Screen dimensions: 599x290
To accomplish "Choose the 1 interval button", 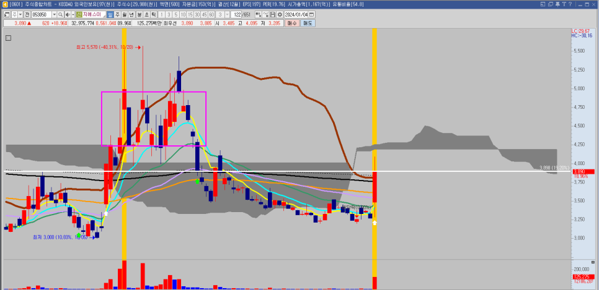I will pyautogui.click(x=162, y=14).
